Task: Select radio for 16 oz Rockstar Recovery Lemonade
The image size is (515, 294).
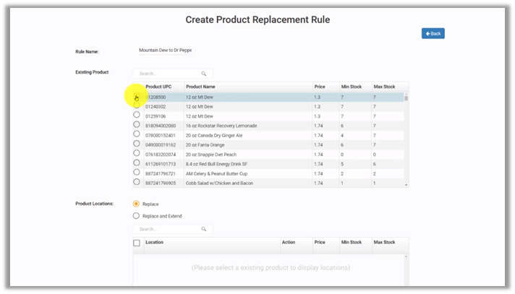Action: click(137, 125)
